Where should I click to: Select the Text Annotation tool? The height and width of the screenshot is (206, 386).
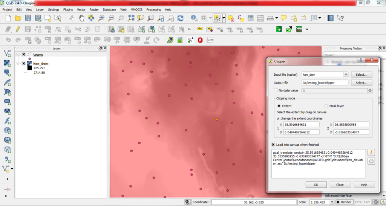point(314,18)
